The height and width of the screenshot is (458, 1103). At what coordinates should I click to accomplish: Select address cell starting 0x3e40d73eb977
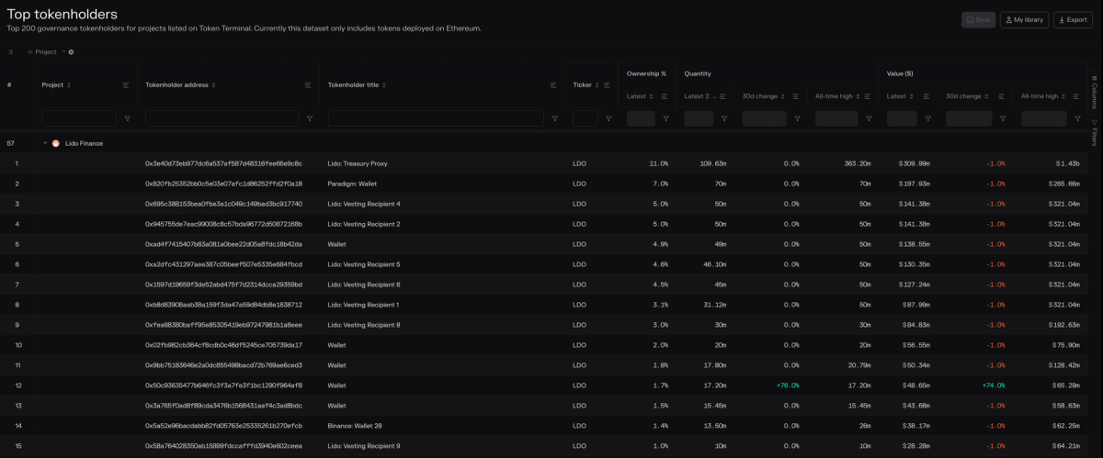[x=223, y=163]
